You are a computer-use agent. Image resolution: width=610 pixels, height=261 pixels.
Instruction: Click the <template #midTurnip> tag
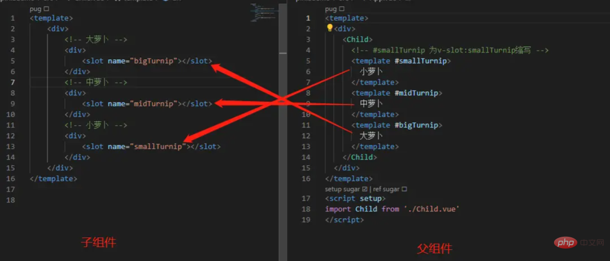397,93
